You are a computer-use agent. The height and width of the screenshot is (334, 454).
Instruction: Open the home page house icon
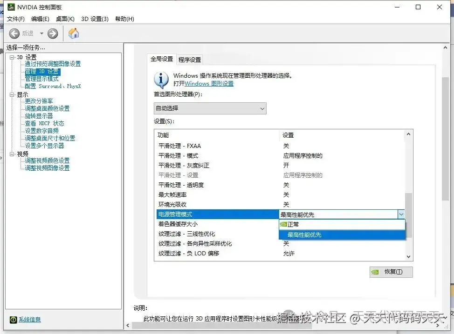[x=74, y=33]
